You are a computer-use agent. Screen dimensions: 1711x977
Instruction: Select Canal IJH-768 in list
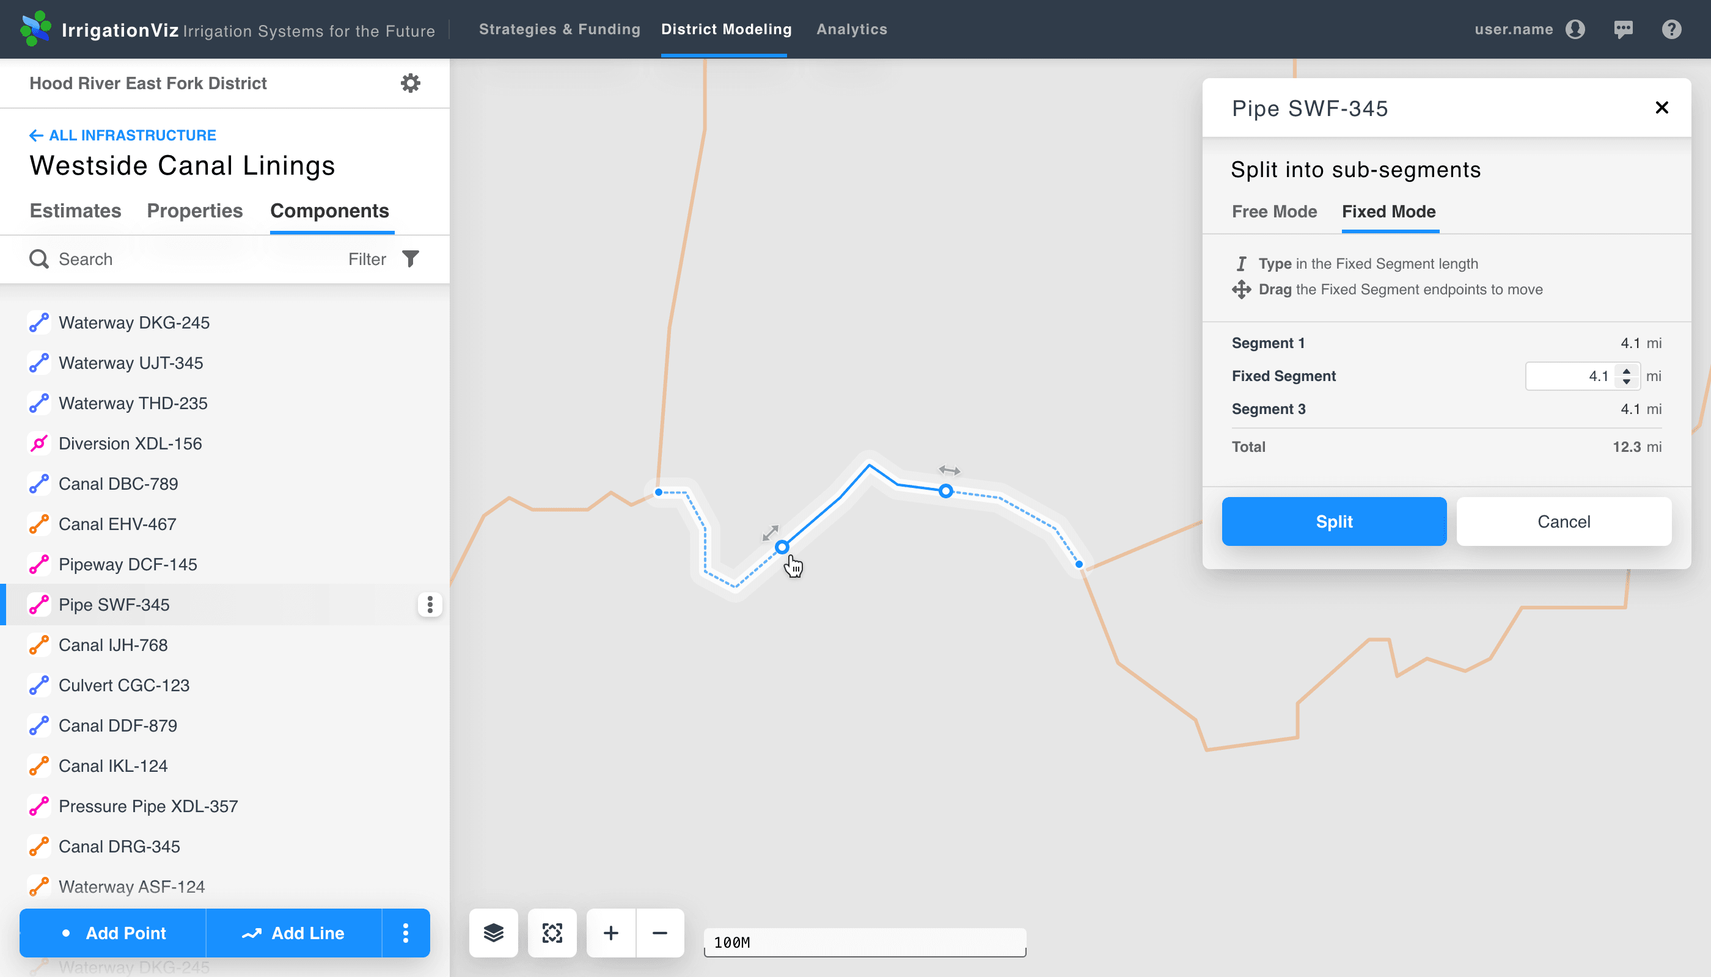pos(224,645)
